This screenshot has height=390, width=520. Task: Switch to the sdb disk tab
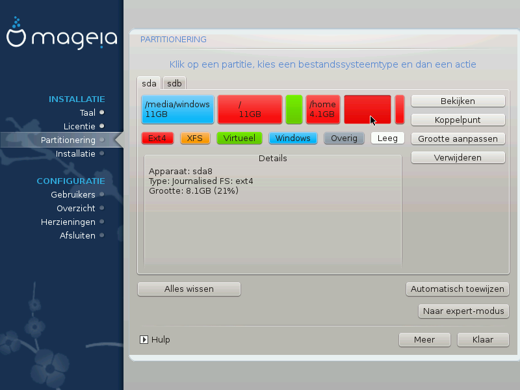[x=174, y=83]
